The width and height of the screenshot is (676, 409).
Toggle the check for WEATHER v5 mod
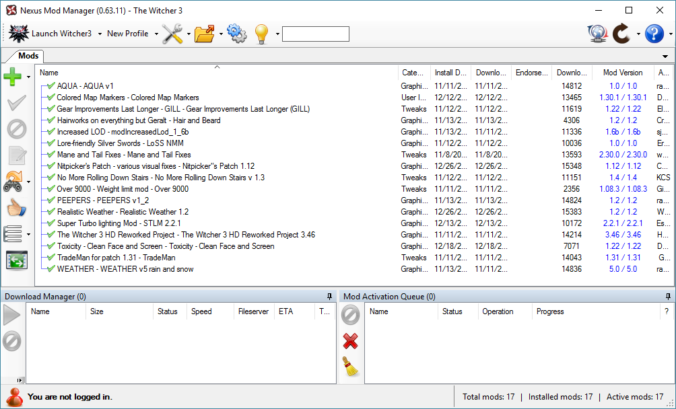[51, 268]
